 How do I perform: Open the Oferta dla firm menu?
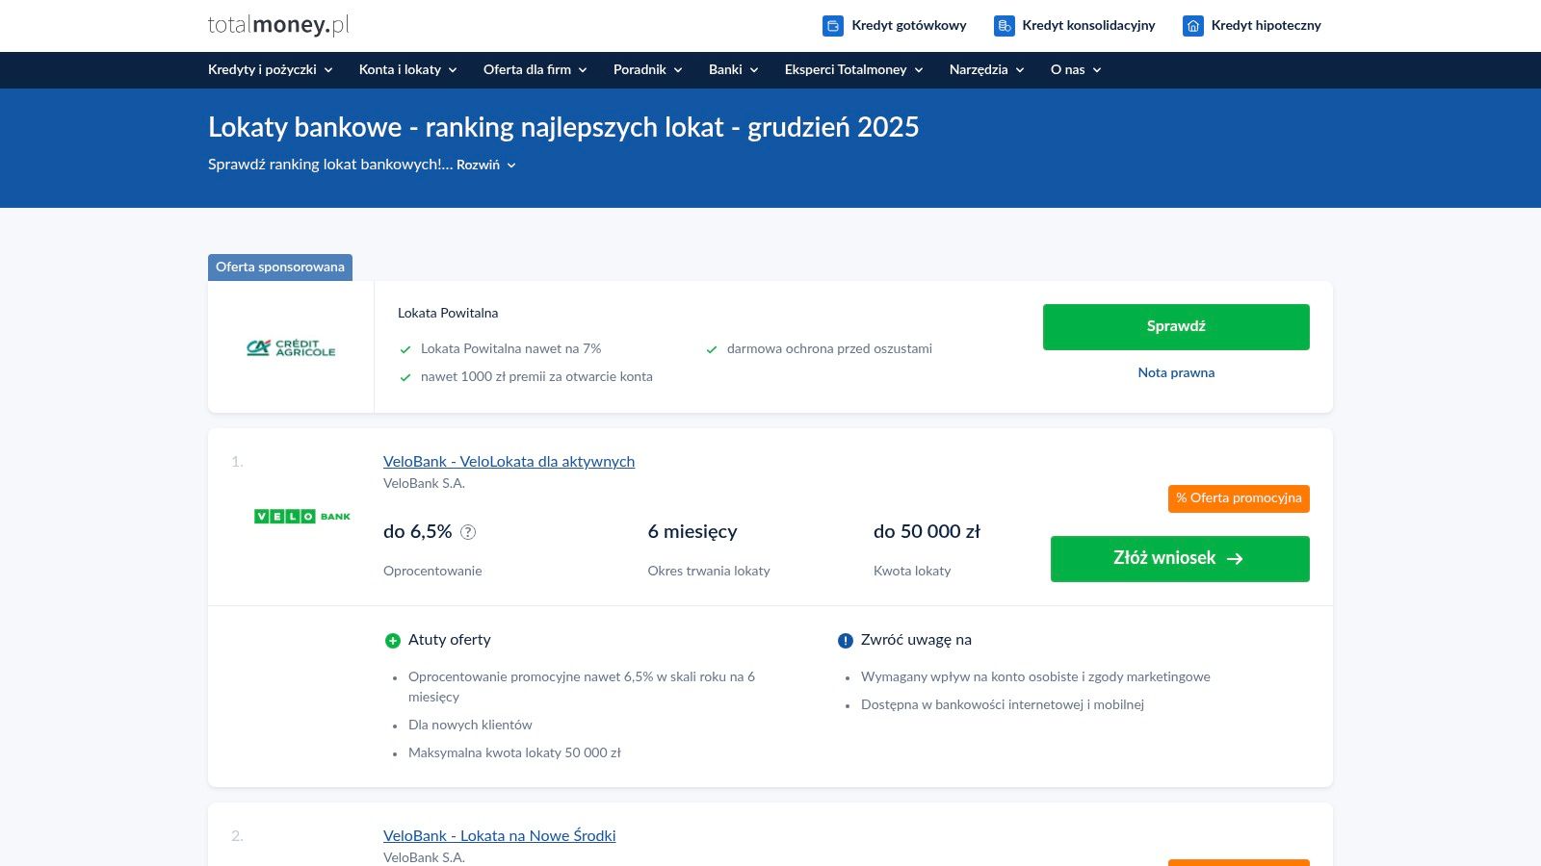point(535,69)
